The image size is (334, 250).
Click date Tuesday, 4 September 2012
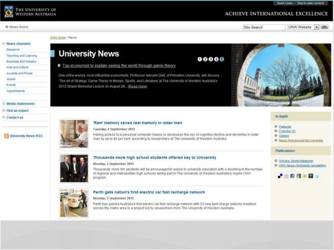point(114,129)
